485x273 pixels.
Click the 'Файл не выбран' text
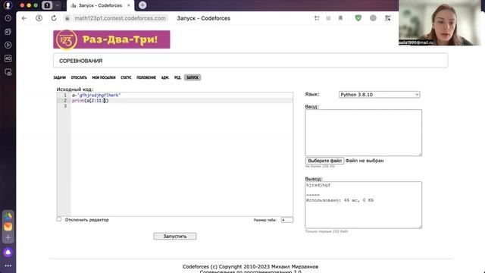click(365, 161)
